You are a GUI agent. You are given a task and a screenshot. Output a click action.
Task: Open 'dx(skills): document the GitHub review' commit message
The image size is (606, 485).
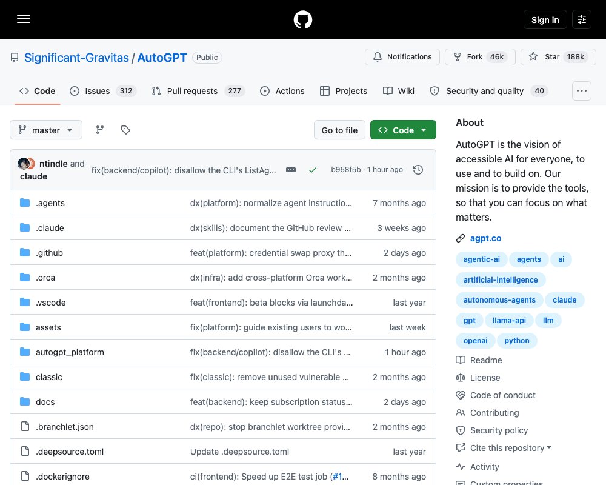(x=270, y=228)
